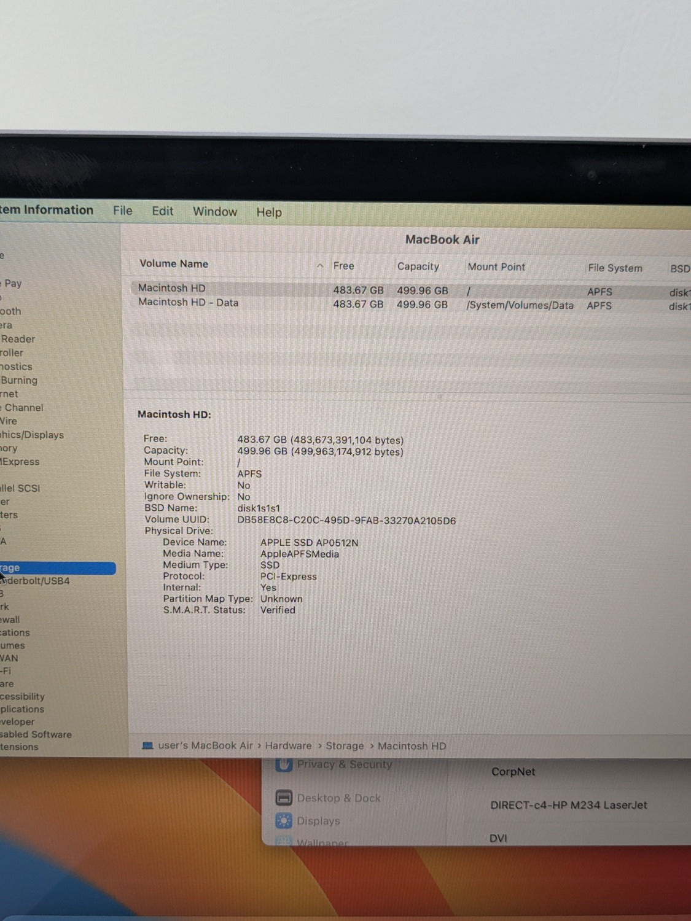Click Free value in Macintosh HD - Data row
This screenshot has width=691, height=921.
(x=358, y=304)
